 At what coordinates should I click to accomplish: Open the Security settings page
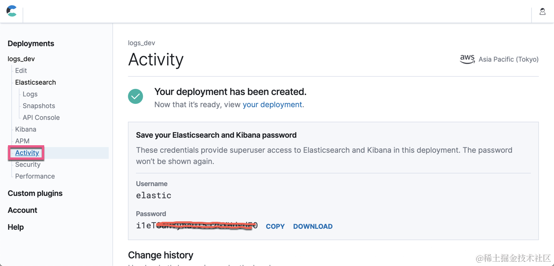click(x=28, y=164)
